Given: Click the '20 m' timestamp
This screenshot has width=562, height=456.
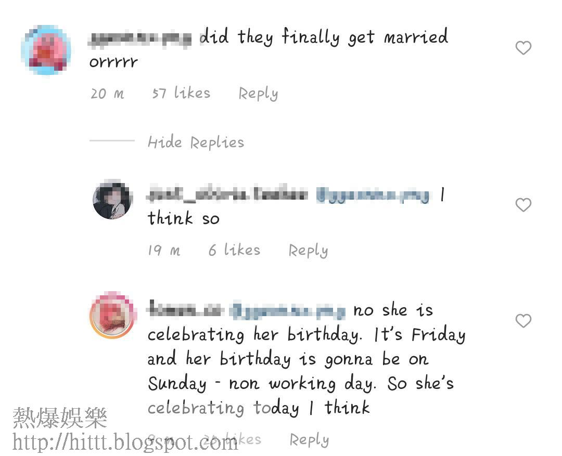Looking at the screenshot, I should pos(107,94).
